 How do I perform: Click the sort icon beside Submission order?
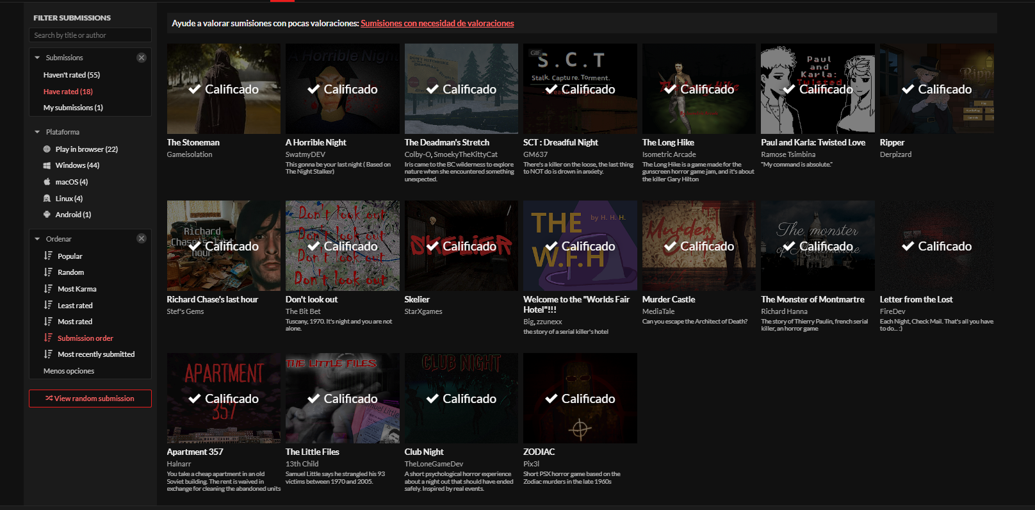[x=48, y=338]
